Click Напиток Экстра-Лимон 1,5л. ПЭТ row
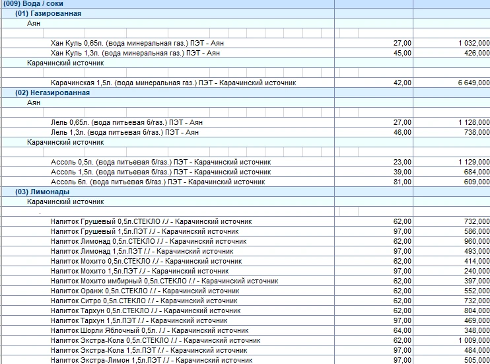 tap(151, 360)
